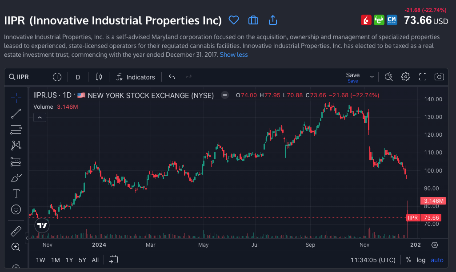
Task: Click the Volume 3.146M value in legend
Action: click(x=68, y=107)
